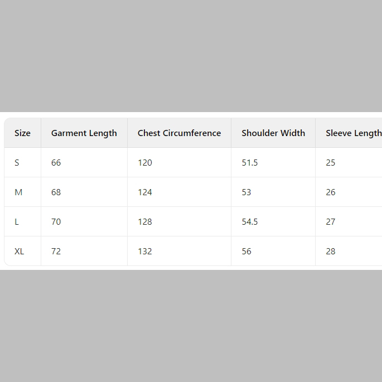Select chest circumference value 128
This screenshot has width=382, height=382.
(145, 222)
